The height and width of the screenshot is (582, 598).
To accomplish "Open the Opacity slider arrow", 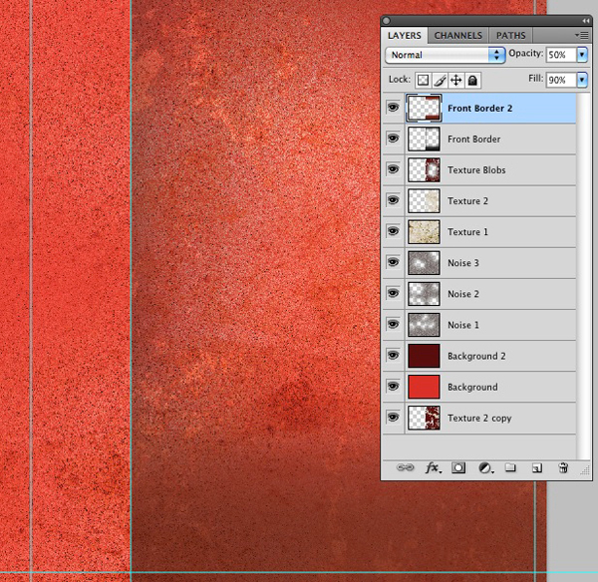I will click(582, 55).
